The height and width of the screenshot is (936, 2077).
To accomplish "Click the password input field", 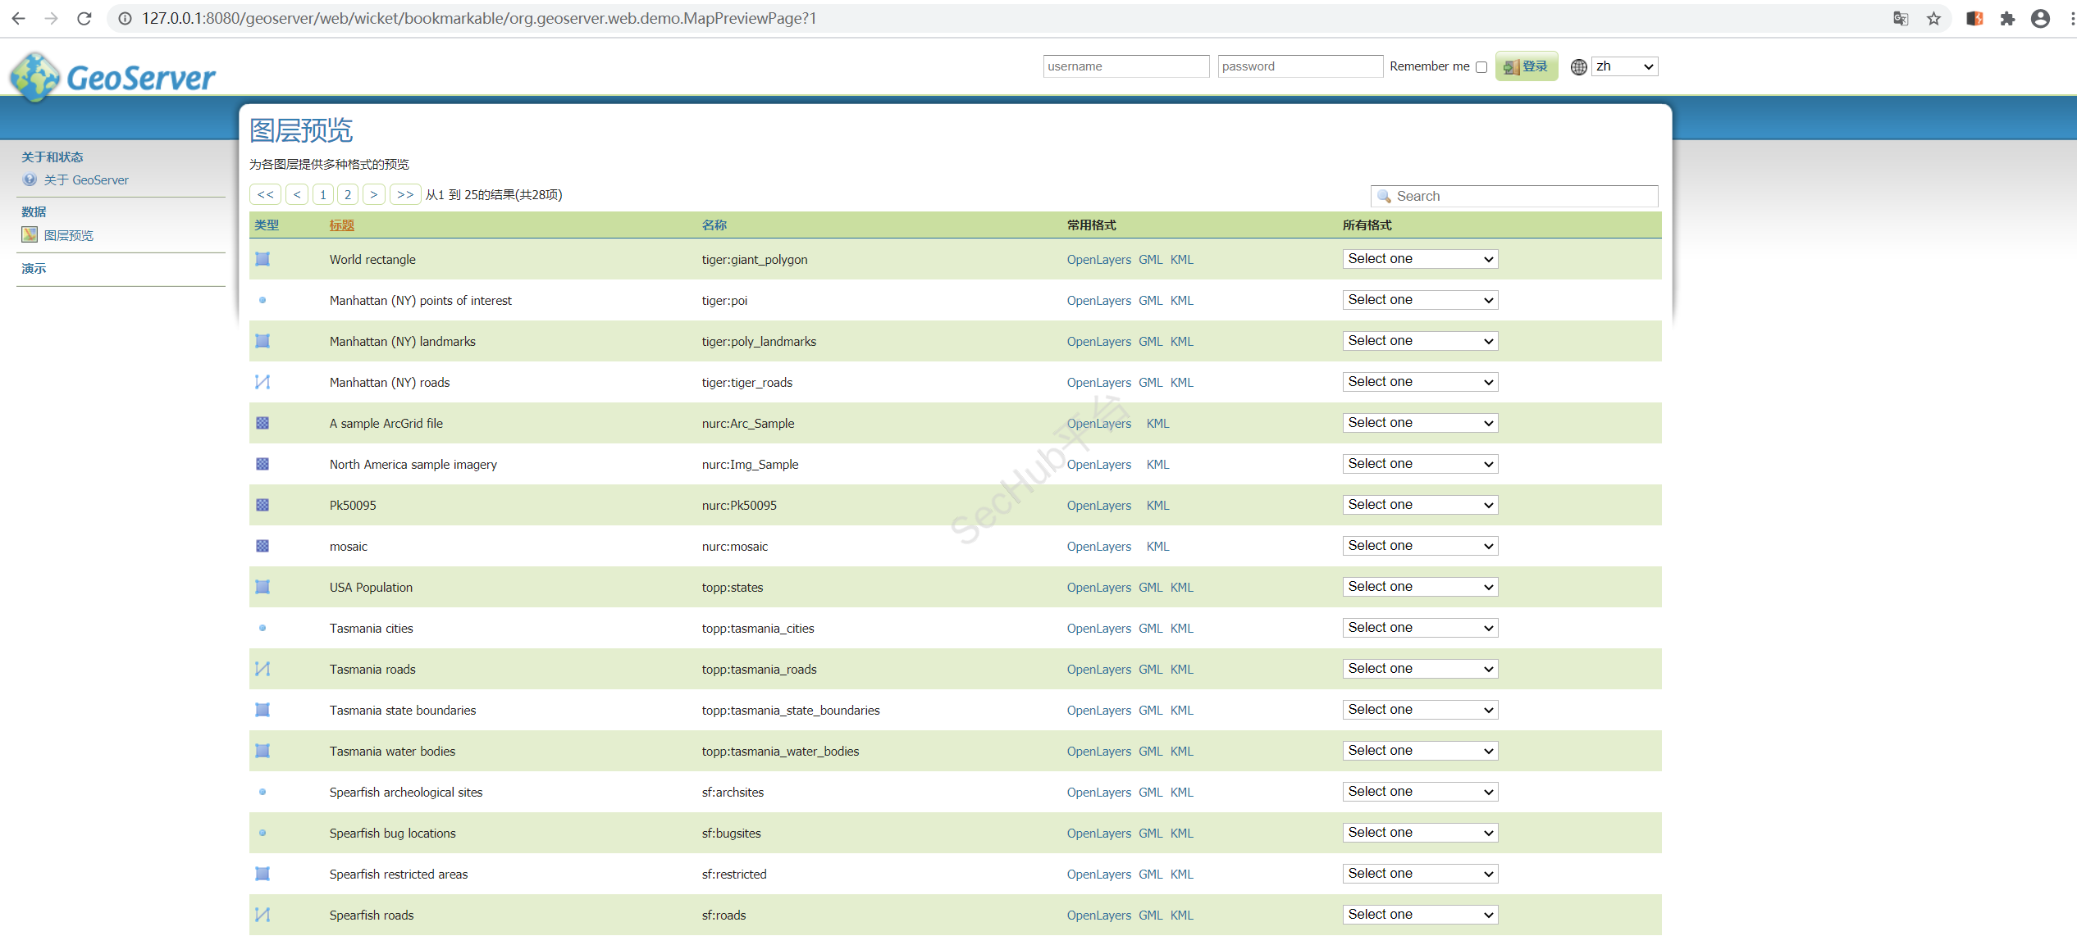I will click(x=1300, y=66).
